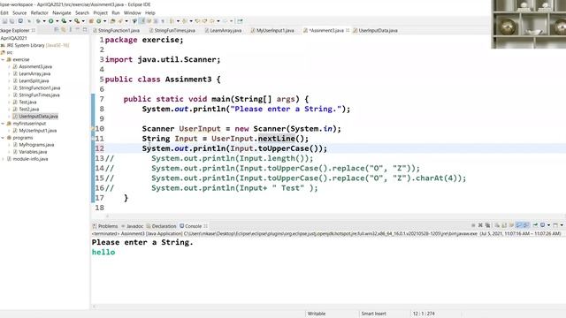Switch to StringFunTimes.java editor tab
The image size is (566, 318).
tap(172, 31)
